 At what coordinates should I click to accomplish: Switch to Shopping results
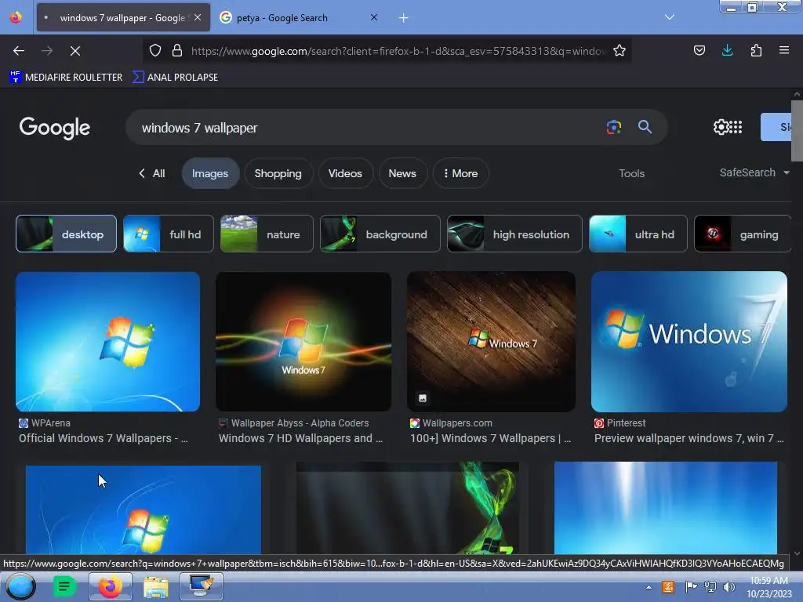[278, 173]
